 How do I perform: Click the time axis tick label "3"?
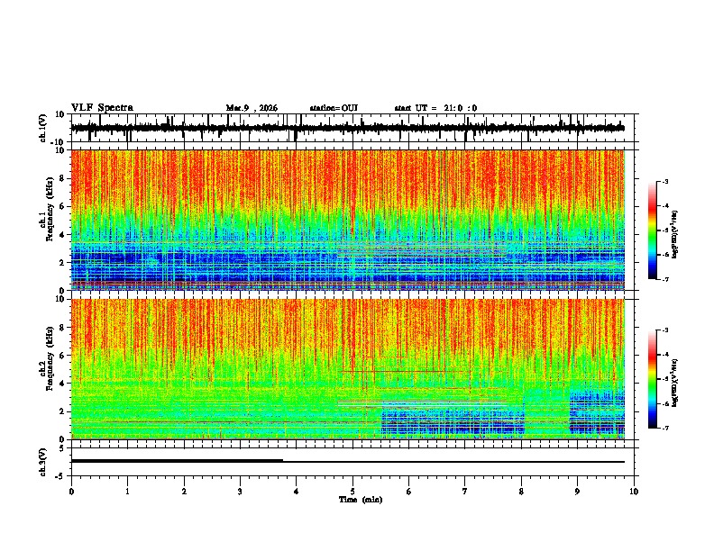click(240, 492)
